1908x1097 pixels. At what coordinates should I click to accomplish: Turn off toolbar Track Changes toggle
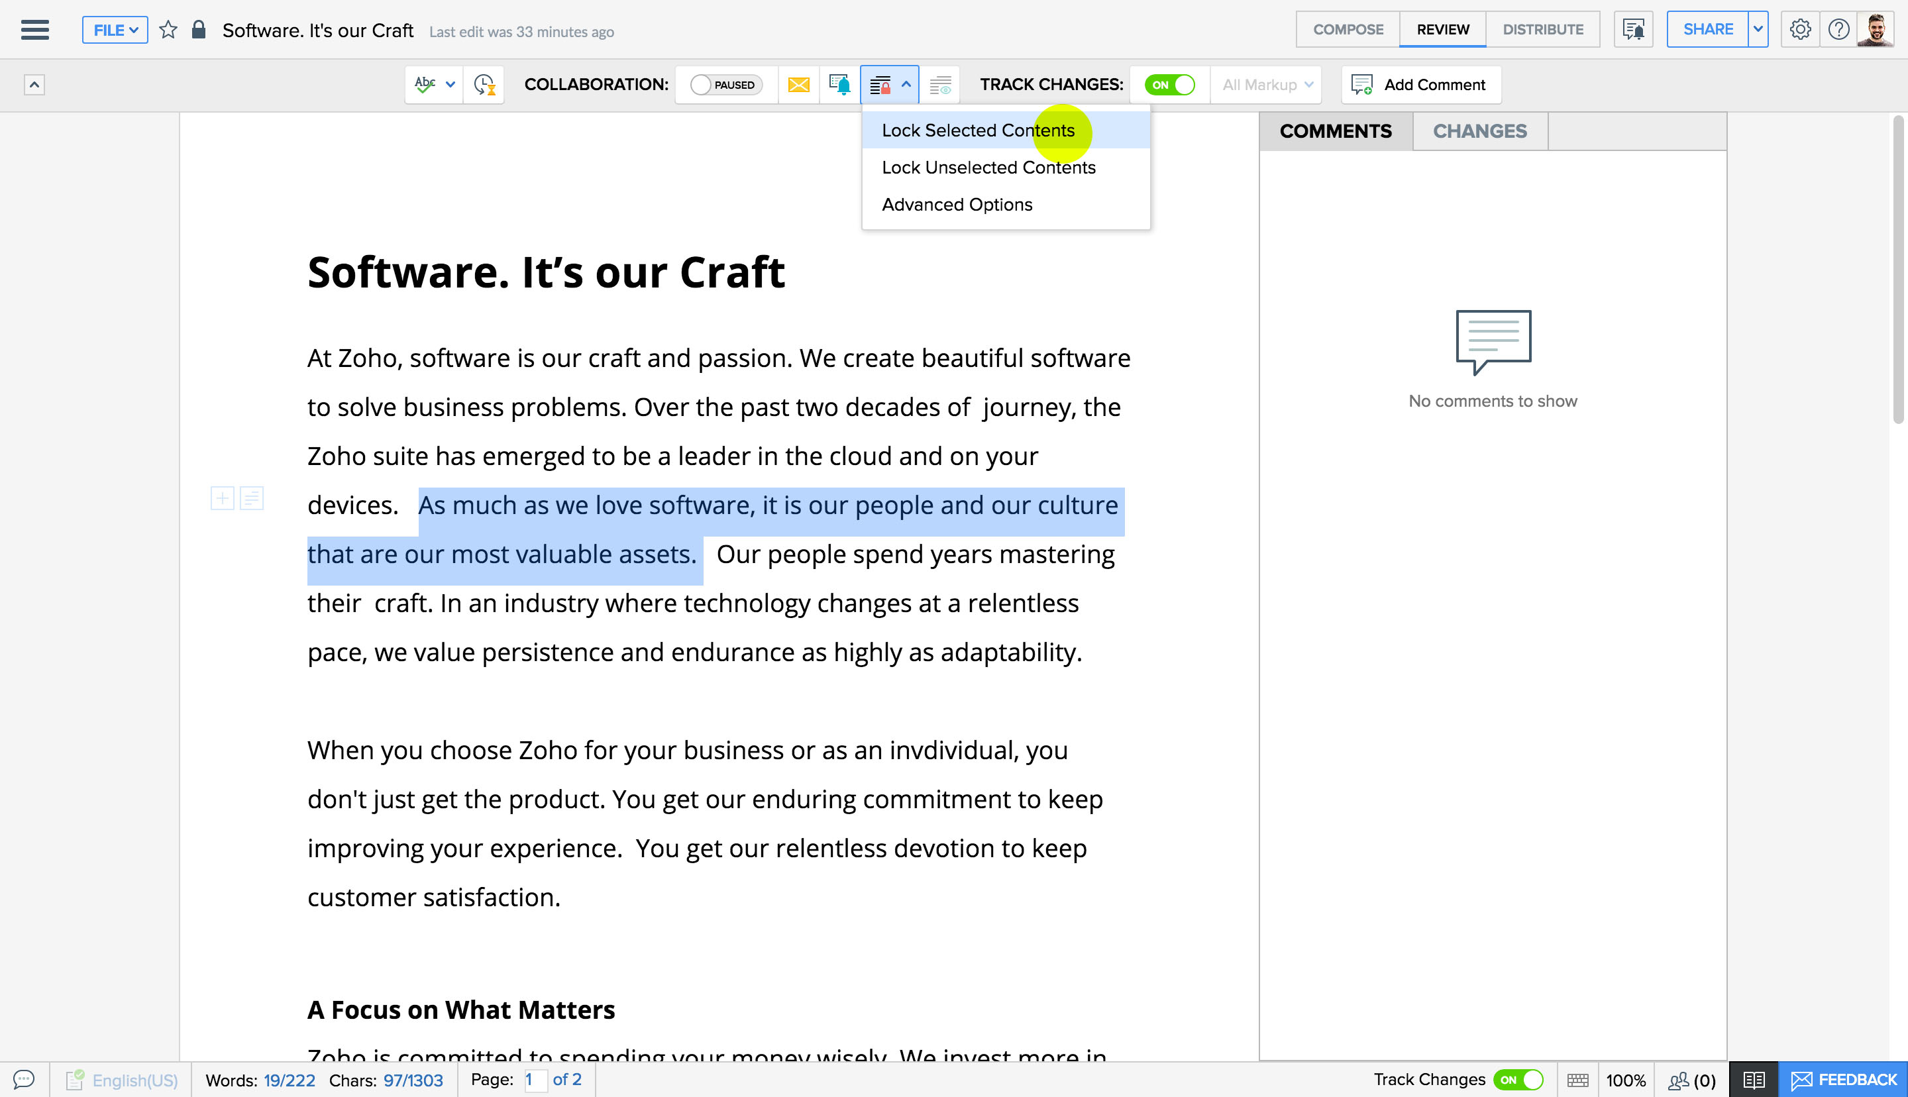(1169, 84)
